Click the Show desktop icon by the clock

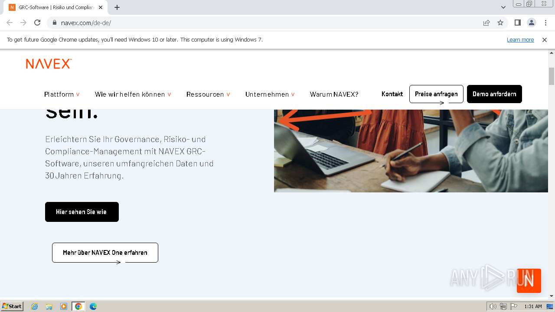tap(550, 306)
